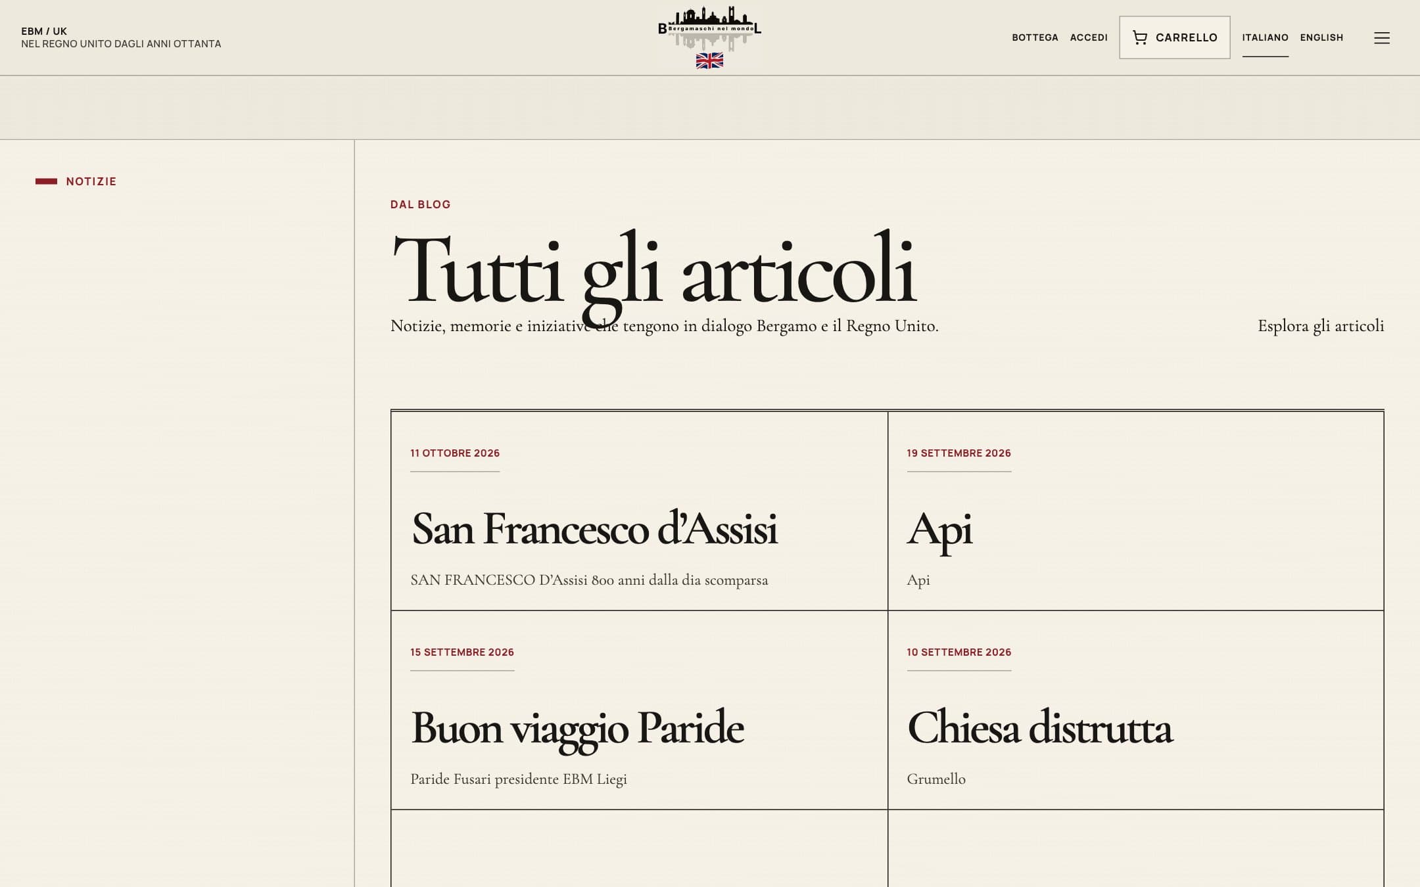The width and height of the screenshot is (1420, 887).
Task: Open the Api article title
Action: (x=939, y=530)
